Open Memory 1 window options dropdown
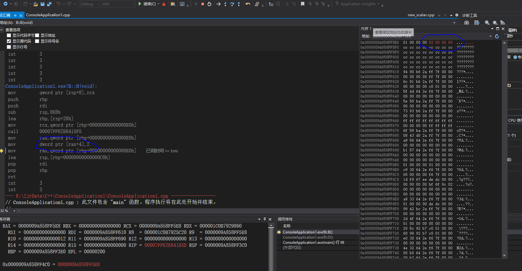This screenshot has width=522, height=271. pyautogui.click(x=492, y=29)
